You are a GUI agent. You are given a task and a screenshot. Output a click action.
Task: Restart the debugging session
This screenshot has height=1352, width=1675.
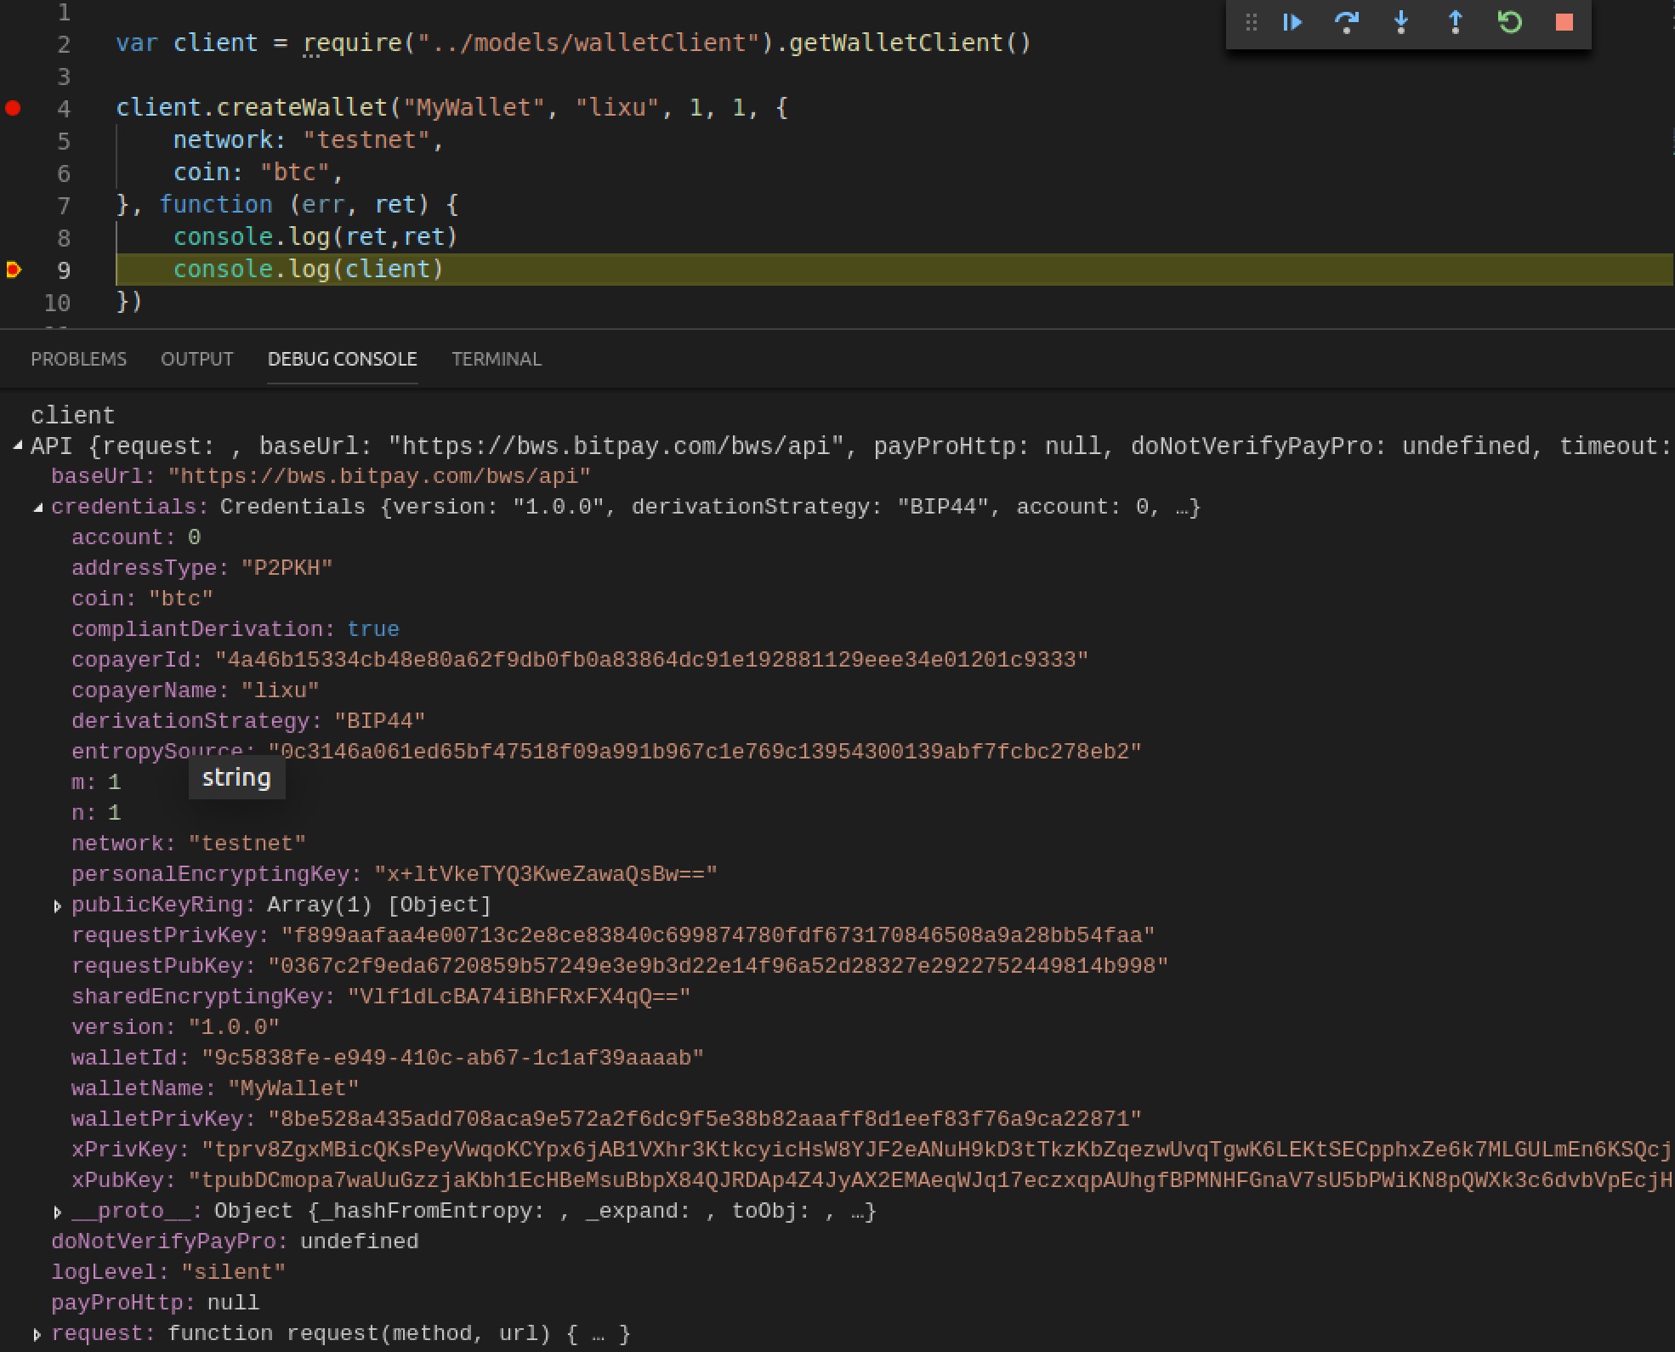click(1510, 22)
